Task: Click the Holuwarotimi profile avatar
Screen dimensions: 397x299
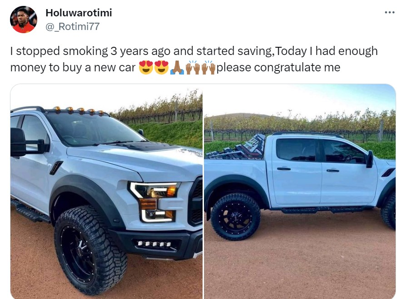Action: [24, 20]
